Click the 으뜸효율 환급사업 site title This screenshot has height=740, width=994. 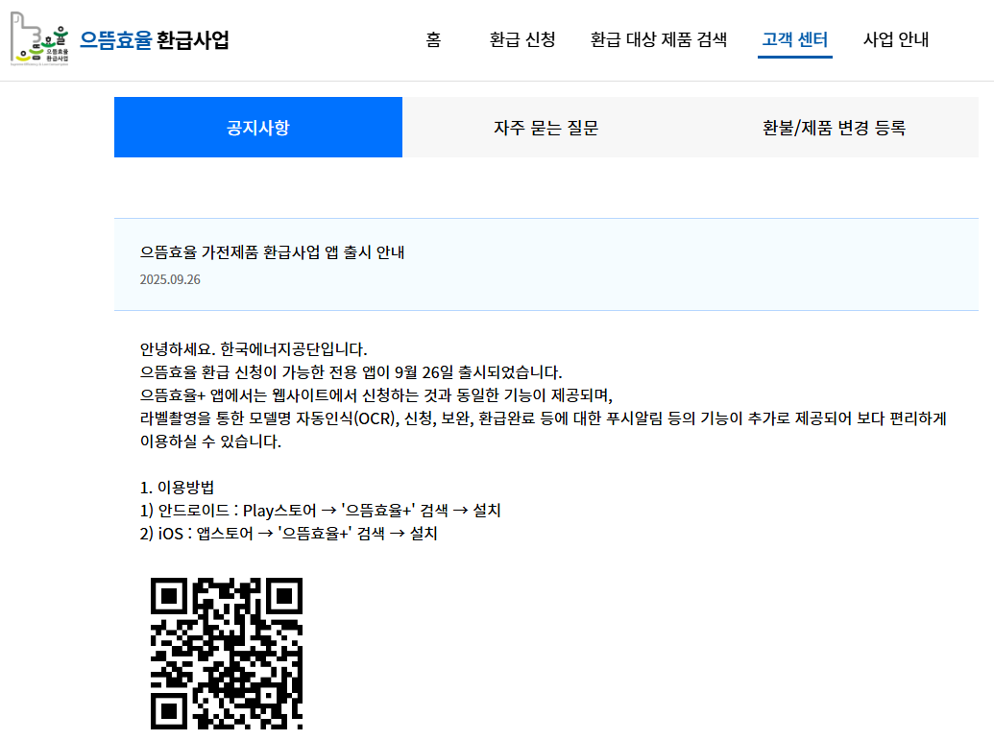tap(154, 40)
